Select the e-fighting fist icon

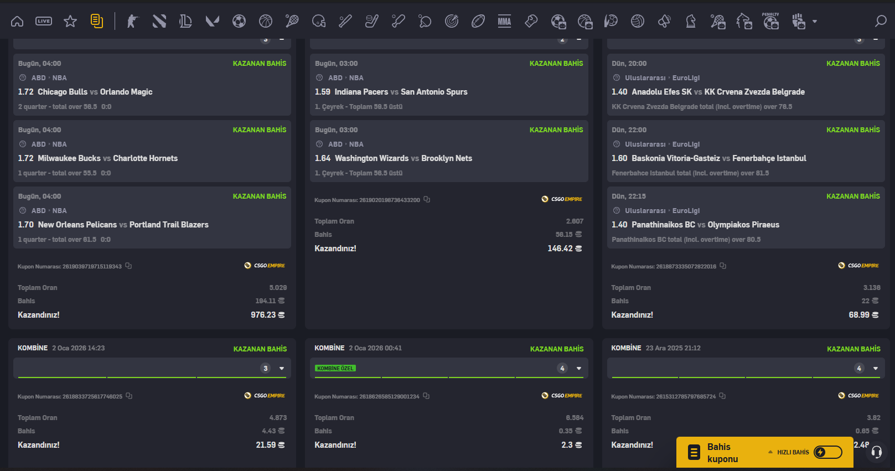[798, 22]
